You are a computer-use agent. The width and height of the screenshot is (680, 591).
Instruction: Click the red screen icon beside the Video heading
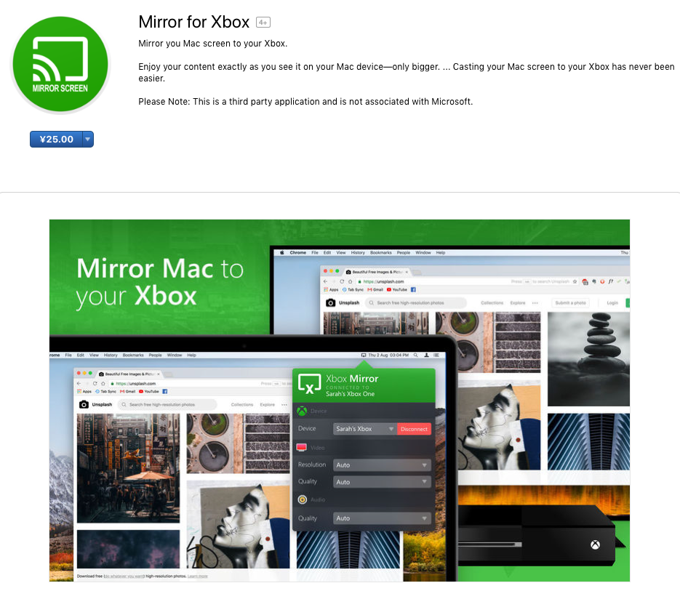[302, 447]
